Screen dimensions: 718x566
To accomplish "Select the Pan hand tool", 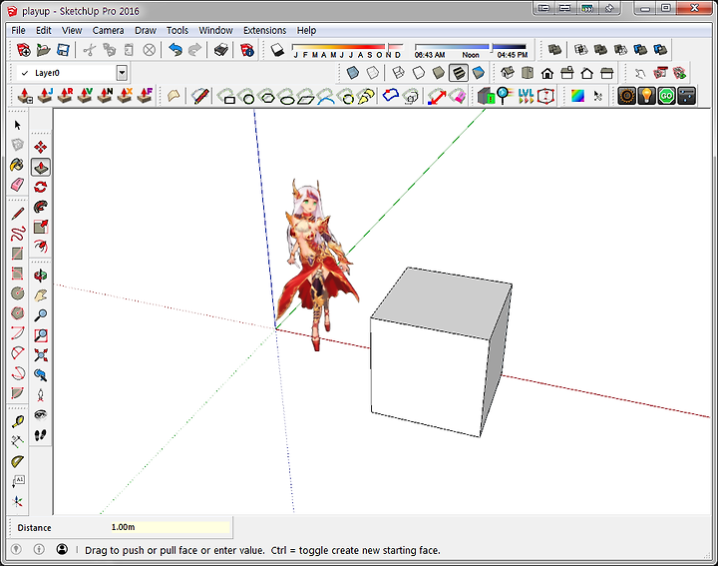I will click(x=41, y=295).
